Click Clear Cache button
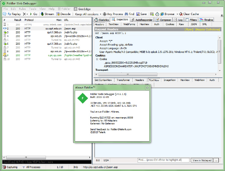The height and width of the screenshot is (171, 225). coord(189,14)
